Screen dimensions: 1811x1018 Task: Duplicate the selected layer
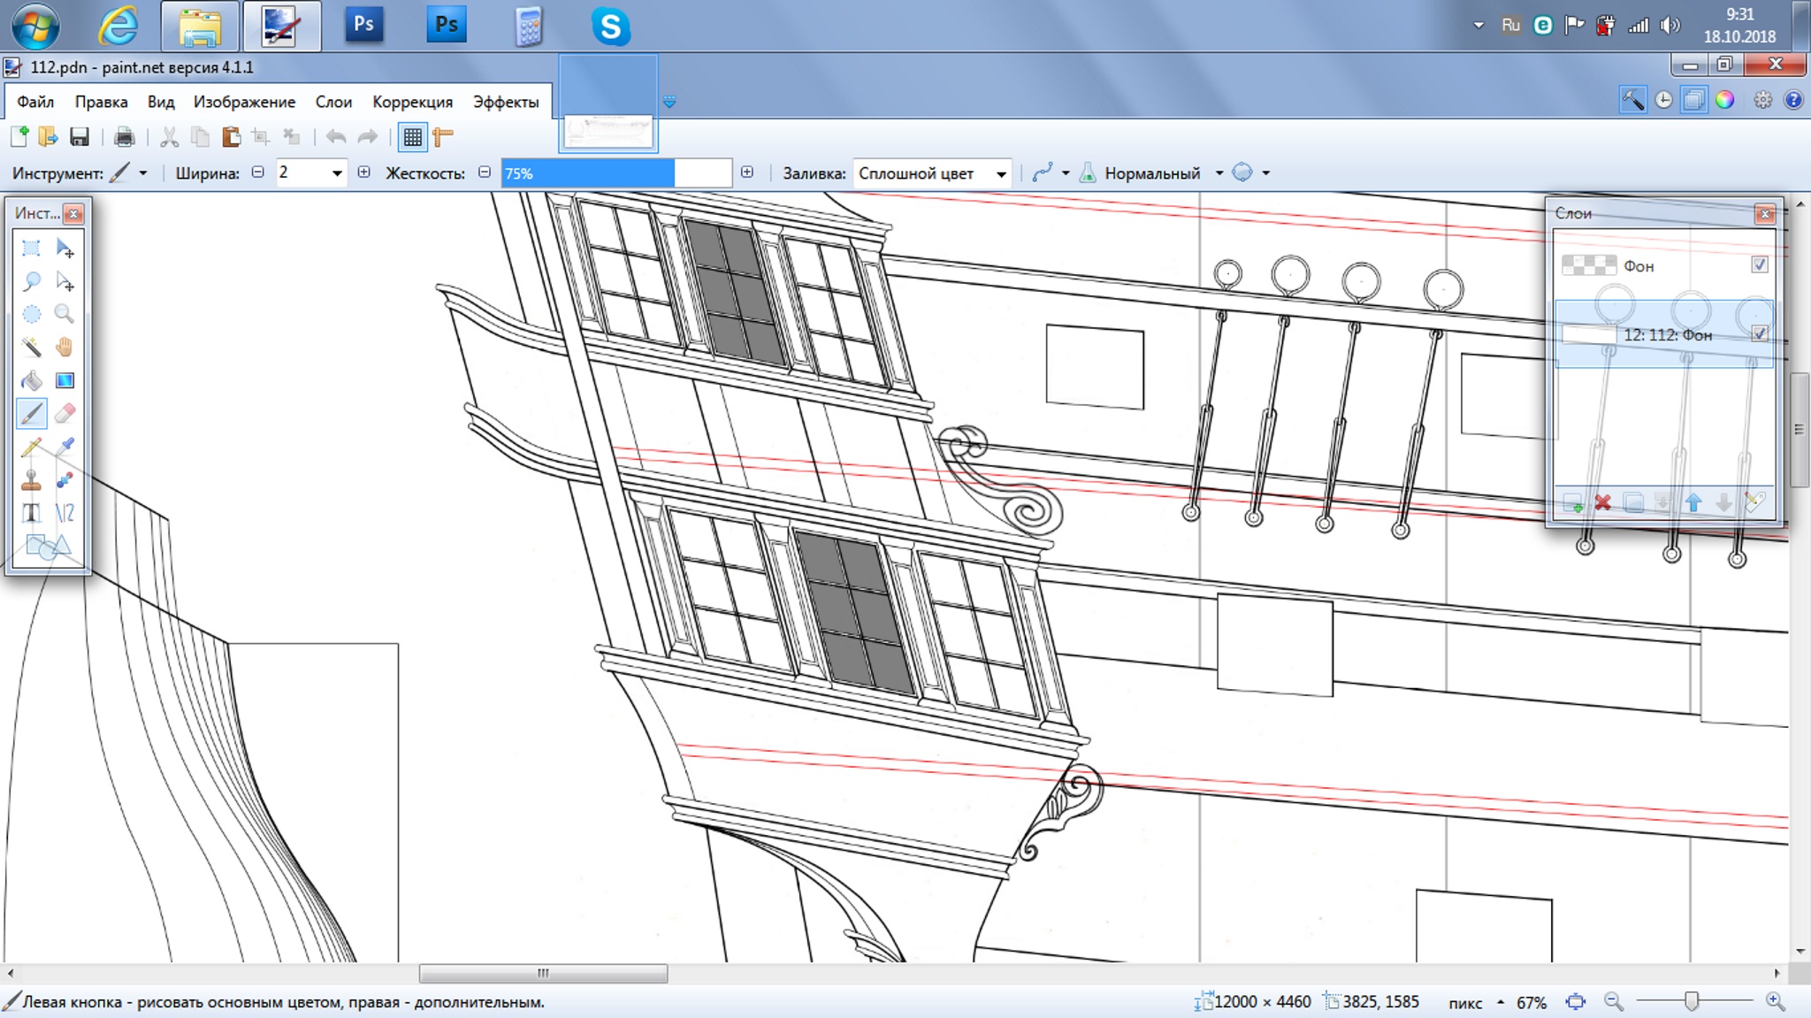tap(1633, 503)
